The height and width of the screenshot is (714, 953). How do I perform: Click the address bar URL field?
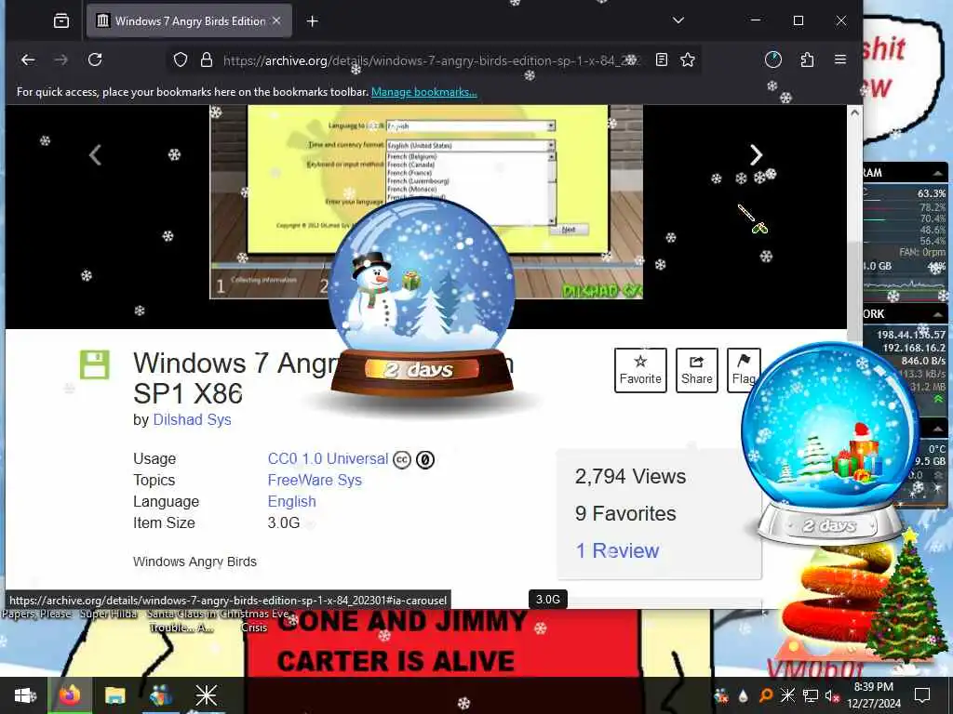[432, 60]
